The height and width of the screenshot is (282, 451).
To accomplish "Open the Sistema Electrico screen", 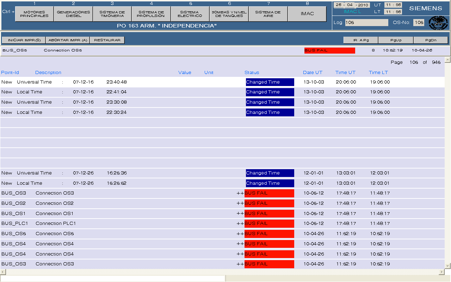I will (x=190, y=14).
